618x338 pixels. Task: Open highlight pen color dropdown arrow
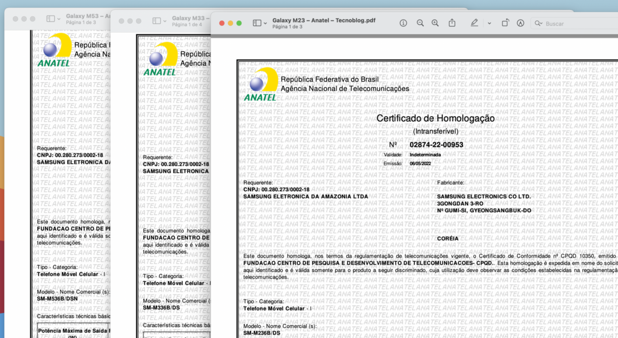[489, 23]
